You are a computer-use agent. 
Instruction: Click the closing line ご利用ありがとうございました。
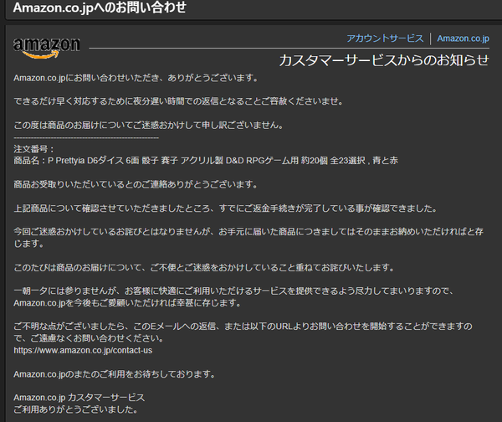click(x=76, y=409)
